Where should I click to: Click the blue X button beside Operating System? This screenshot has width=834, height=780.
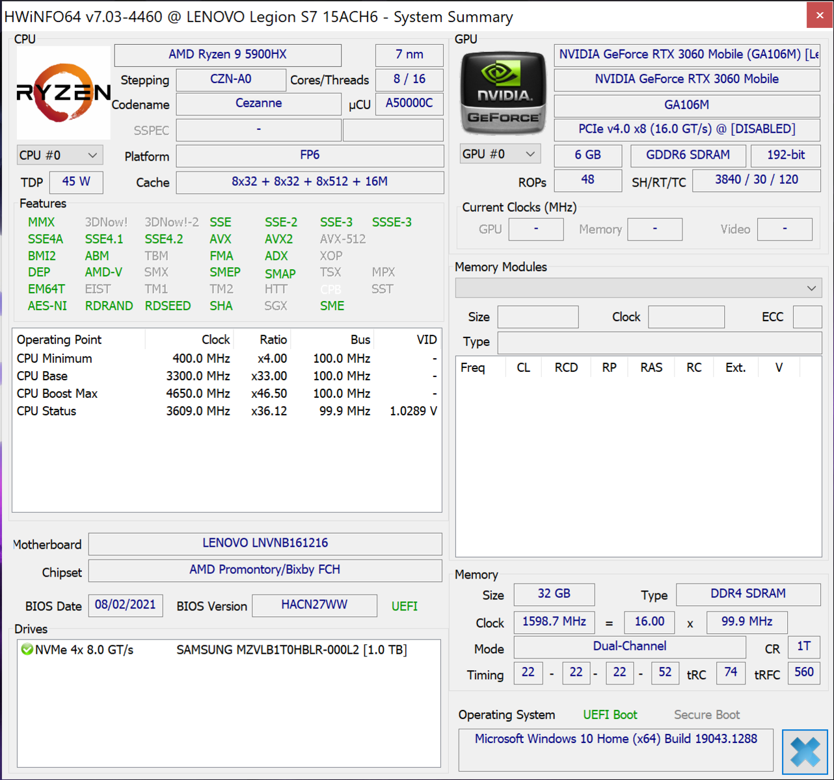tap(805, 752)
